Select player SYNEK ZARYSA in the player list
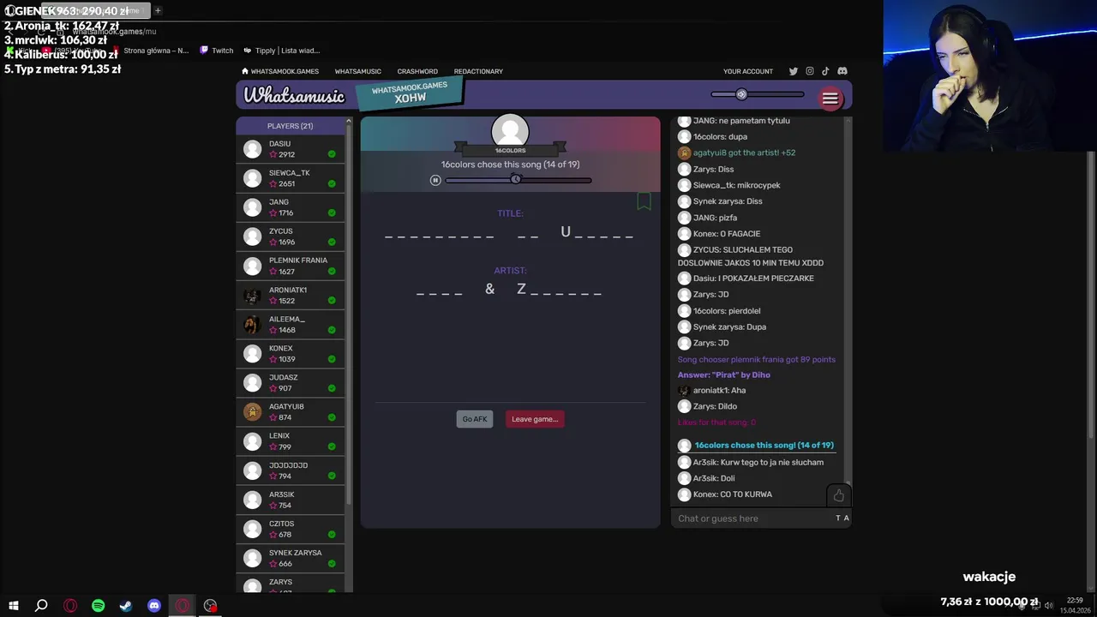This screenshot has width=1097, height=617. pyautogui.click(x=291, y=558)
